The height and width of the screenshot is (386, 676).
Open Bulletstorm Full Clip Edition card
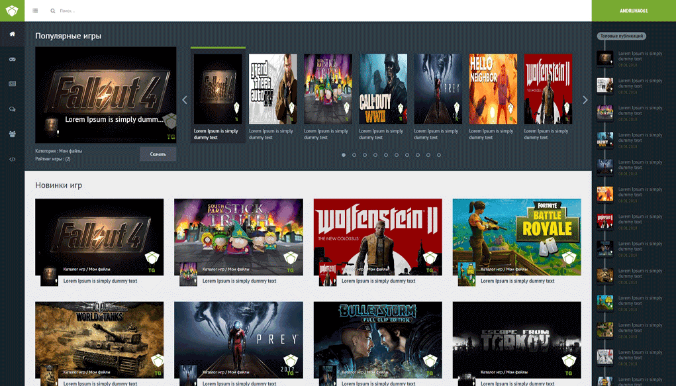377,340
